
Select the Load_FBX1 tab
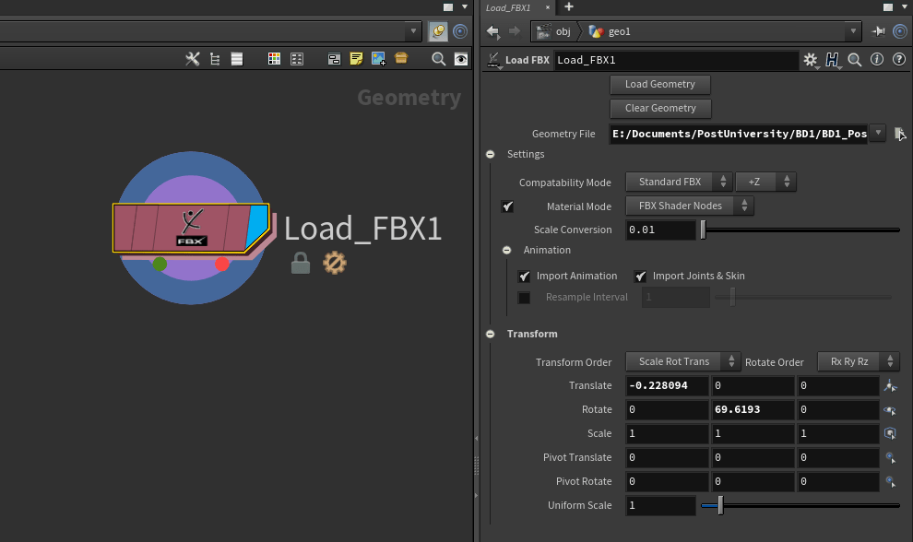coord(508,7)
